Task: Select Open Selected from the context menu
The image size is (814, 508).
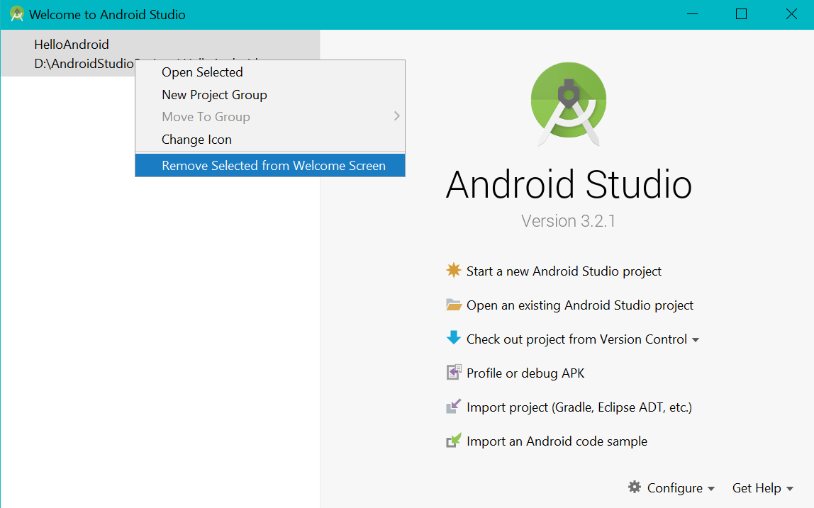Action: [x=201, y=72]
